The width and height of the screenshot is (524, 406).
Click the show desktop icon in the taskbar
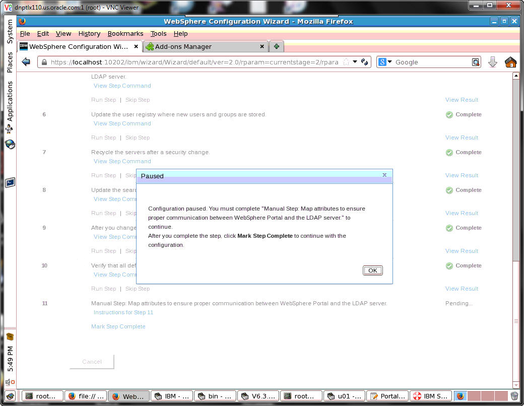(x=10, y=396)
